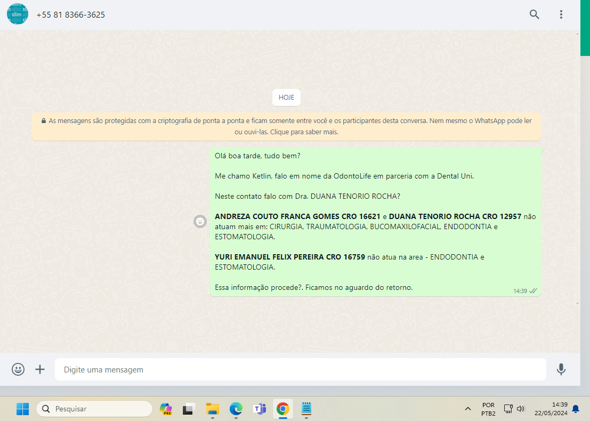
Task: Open File Explorer from taskbar
Action: [x=213, y=409]
